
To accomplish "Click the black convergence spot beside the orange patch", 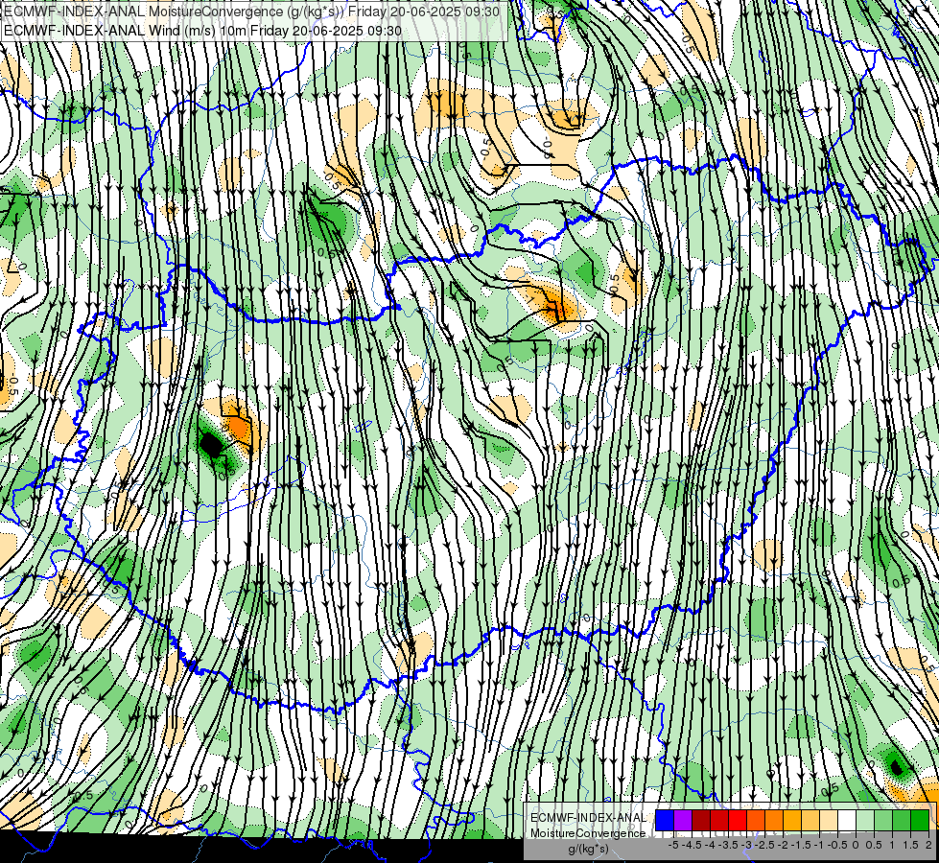I will coord(210,445).
